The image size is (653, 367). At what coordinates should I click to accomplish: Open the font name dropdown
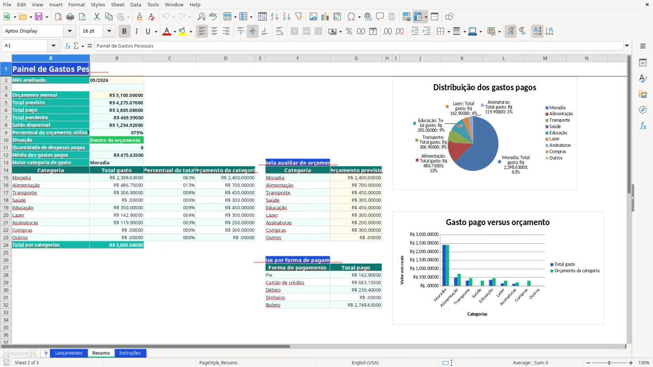(69, 32)
